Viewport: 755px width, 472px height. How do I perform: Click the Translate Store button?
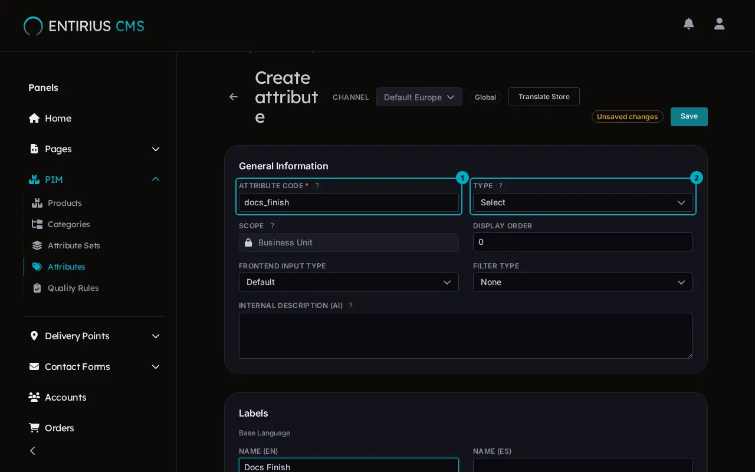tap(544, 97)
